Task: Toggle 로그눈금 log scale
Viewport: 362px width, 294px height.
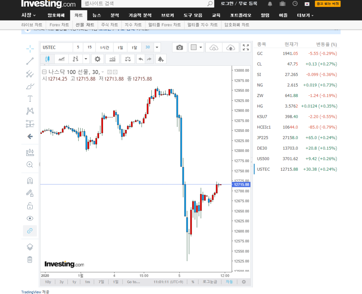Action: point(210,282)
